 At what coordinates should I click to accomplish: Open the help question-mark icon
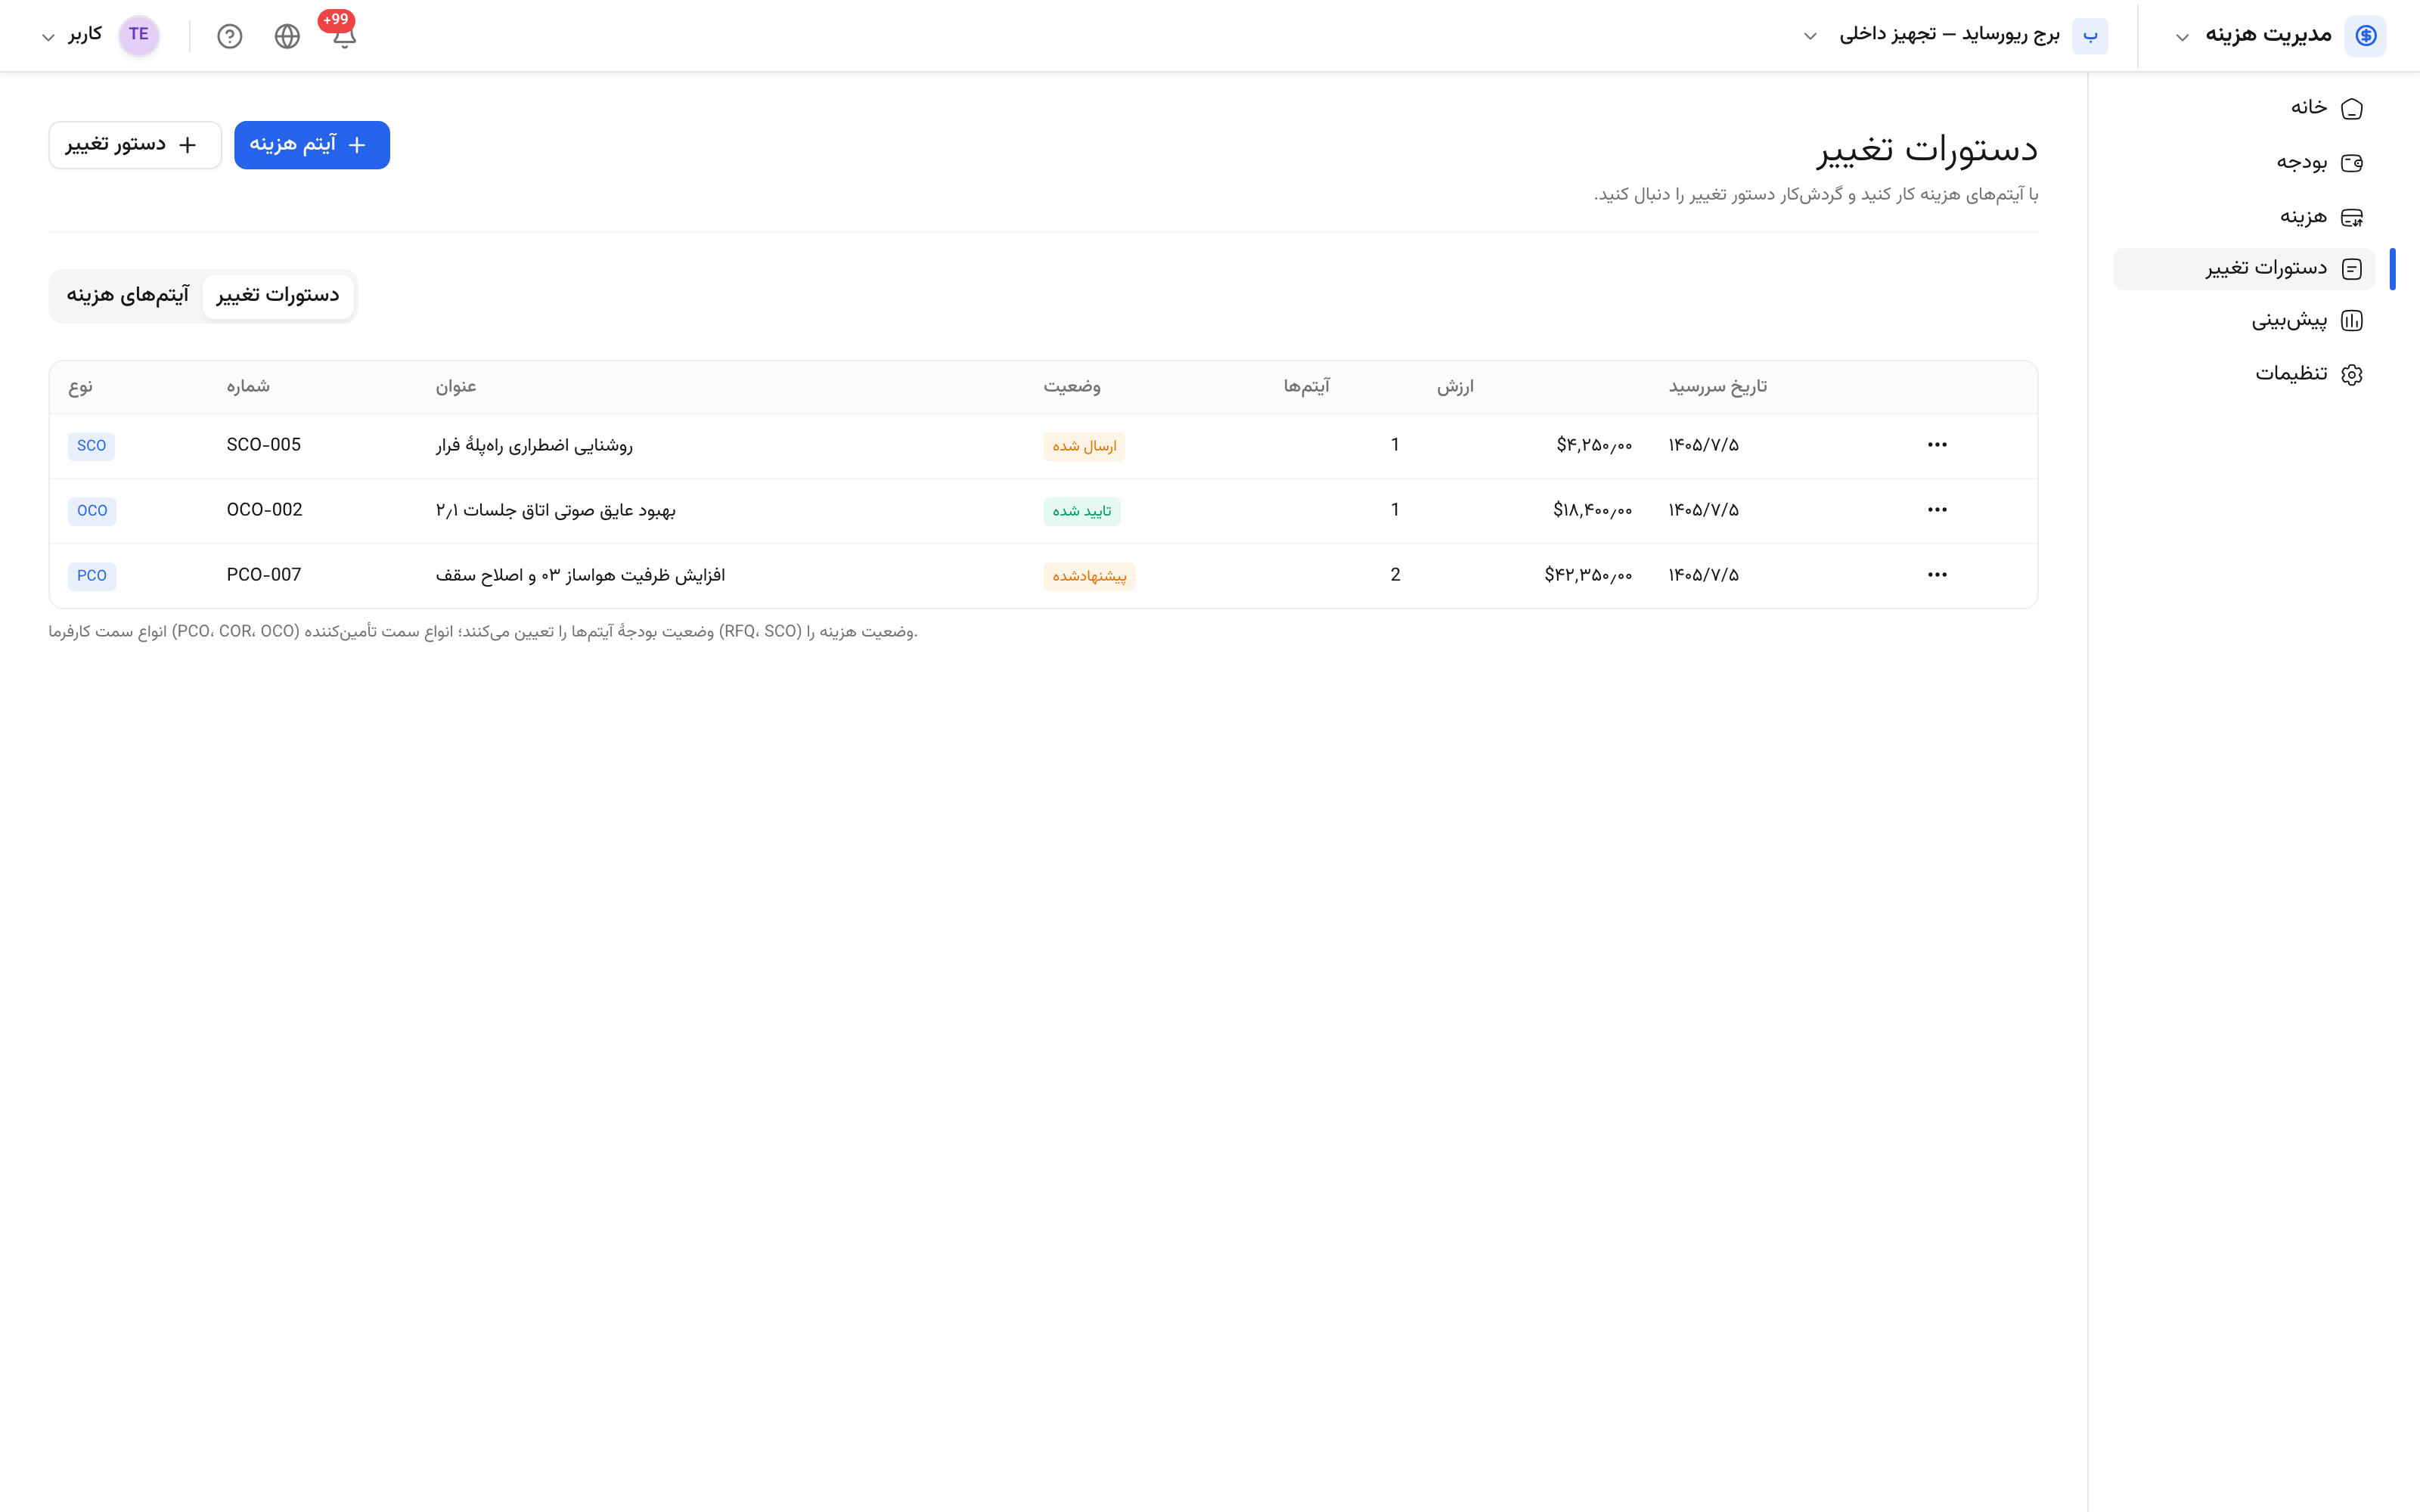(230, 36)
